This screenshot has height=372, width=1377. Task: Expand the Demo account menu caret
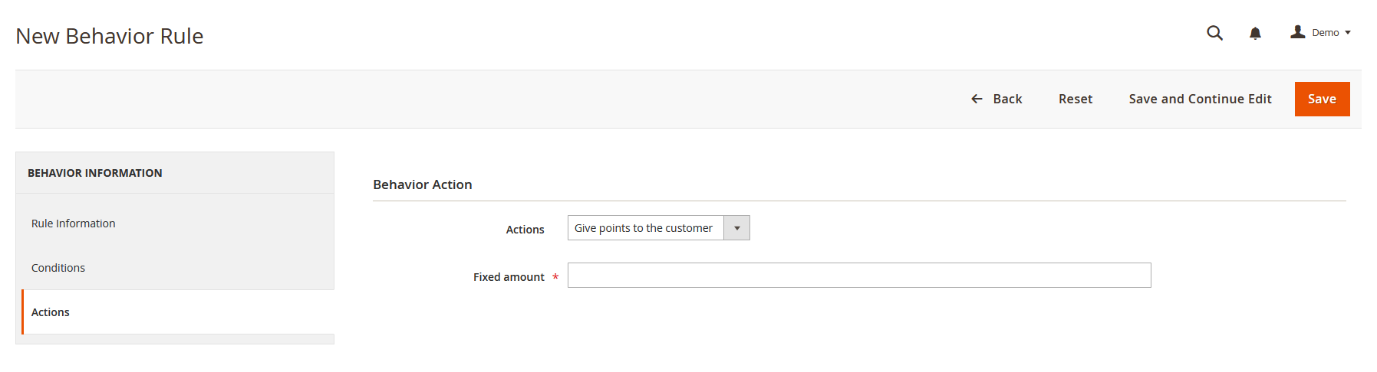click(x=1348, y=33)
